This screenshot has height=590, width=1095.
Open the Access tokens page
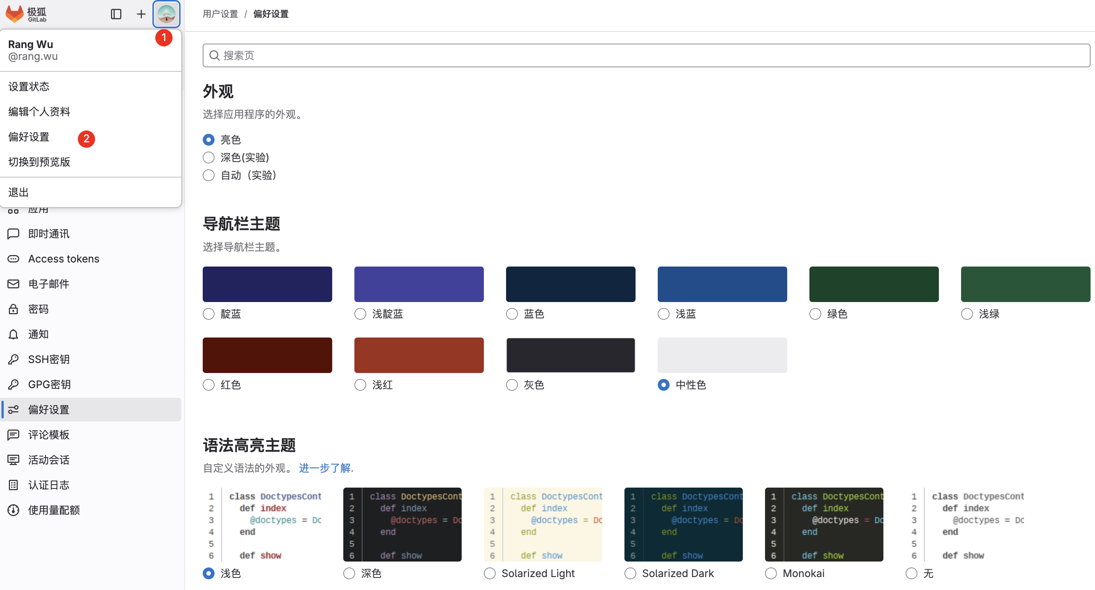63,258
